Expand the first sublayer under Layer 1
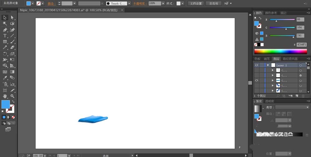311x157 pixels. [x=272, y=70]
